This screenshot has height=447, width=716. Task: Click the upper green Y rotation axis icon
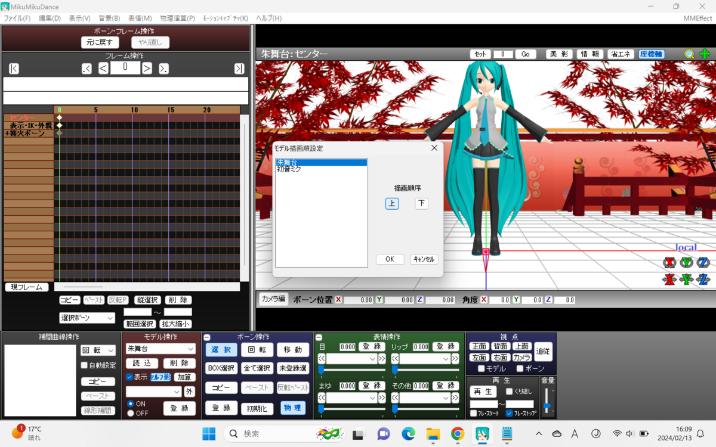pos(687,262)
